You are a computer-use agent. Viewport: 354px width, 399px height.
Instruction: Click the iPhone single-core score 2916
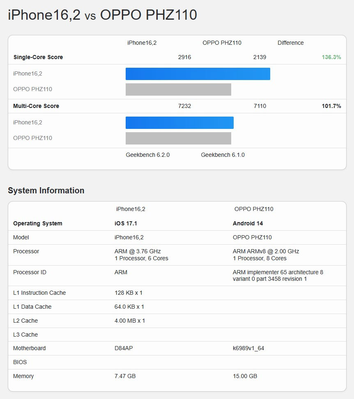(x=184, y=57)
